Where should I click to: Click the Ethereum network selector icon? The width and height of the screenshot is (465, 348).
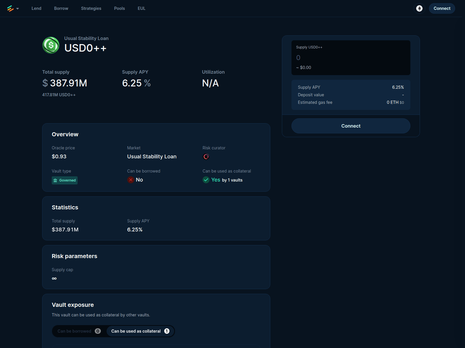pos(419,8)
